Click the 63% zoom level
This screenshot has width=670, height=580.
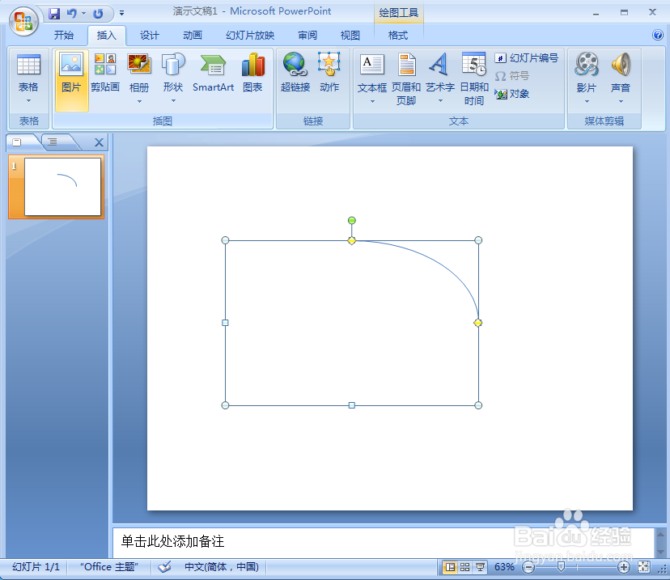504,567
